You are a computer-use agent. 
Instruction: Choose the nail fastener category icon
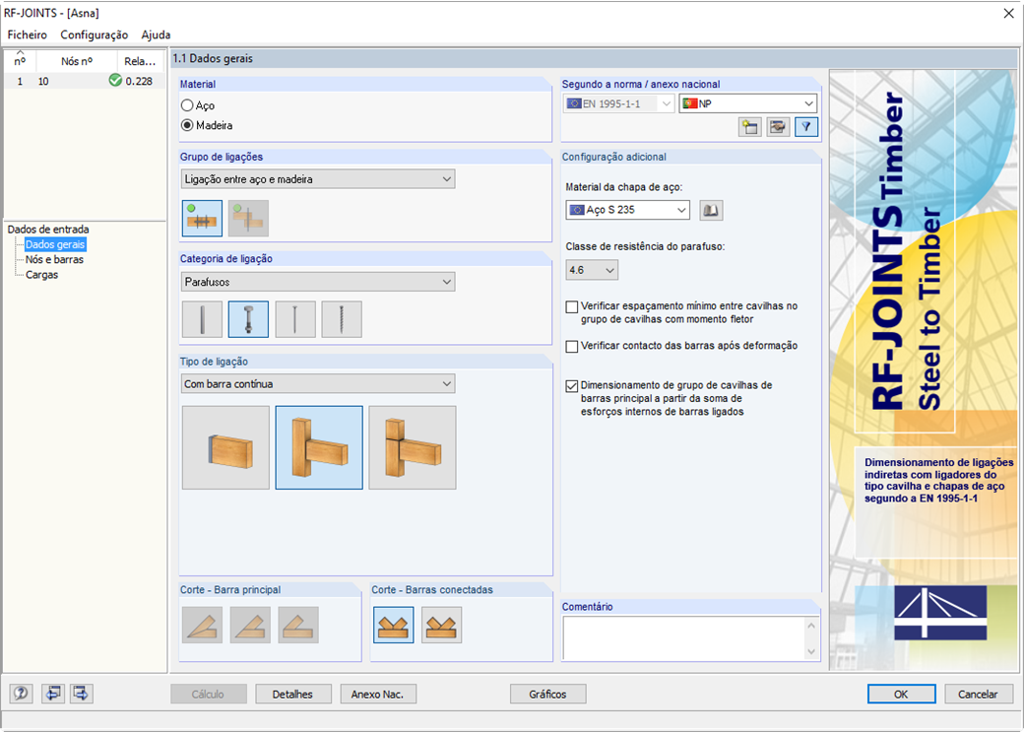click(x=295, y=319)
